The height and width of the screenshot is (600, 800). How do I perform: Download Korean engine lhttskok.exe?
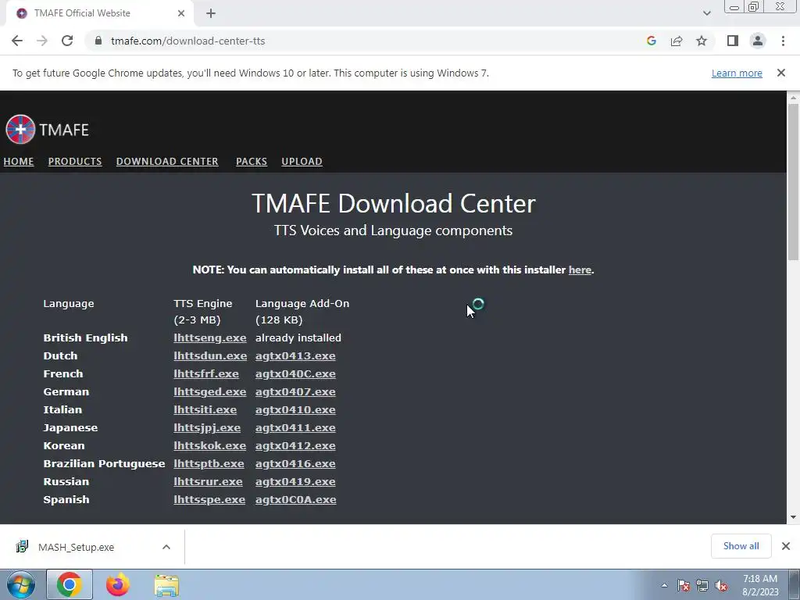coord(209,445)
